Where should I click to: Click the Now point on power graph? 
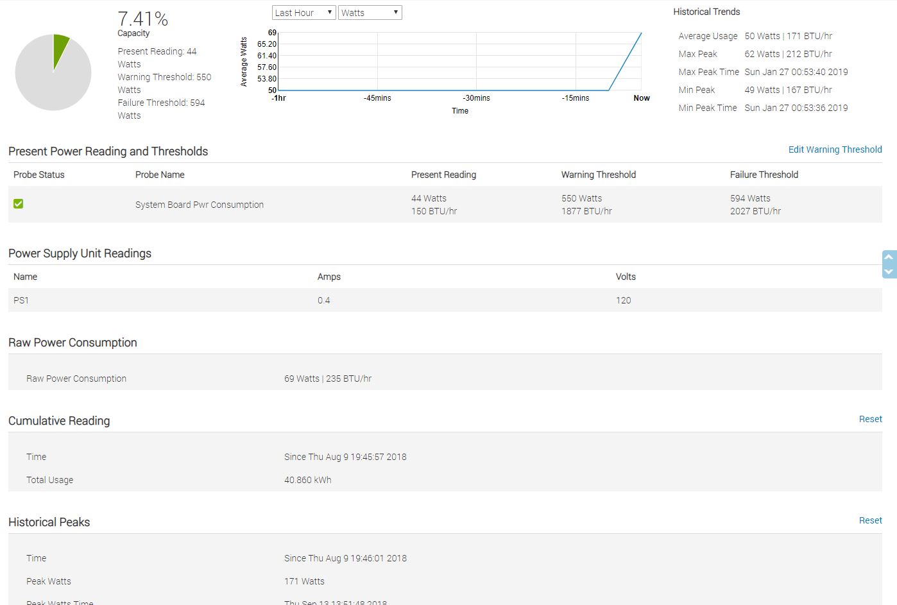tap(642, 33)
